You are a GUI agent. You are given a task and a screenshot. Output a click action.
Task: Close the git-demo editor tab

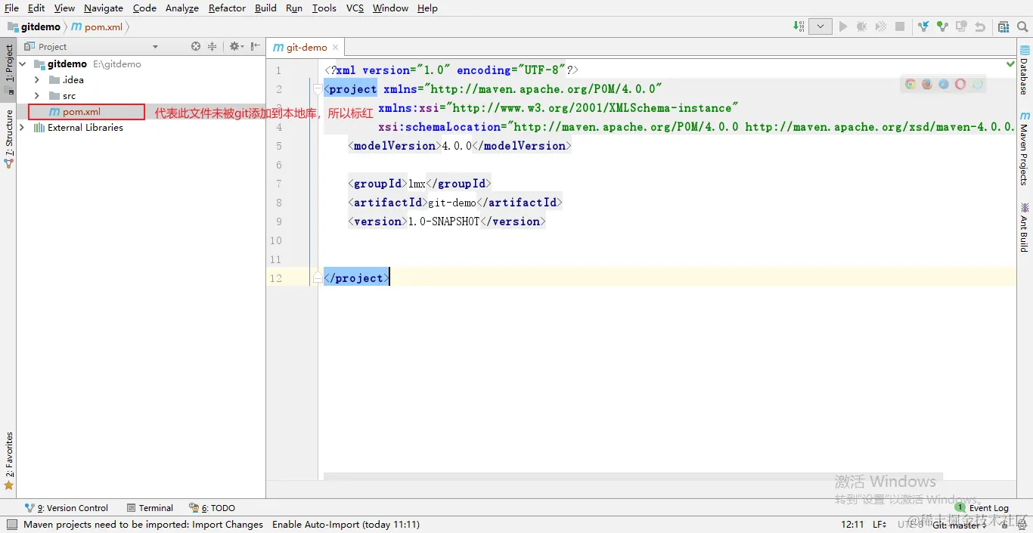tap(336, 47)
